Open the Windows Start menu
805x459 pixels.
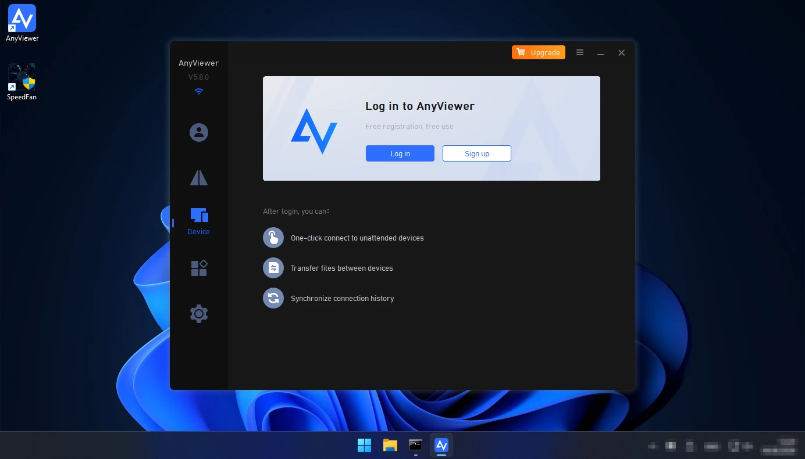365,445
